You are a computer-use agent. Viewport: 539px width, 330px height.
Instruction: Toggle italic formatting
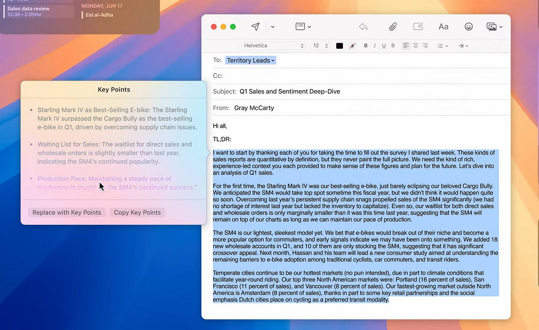click(x=375, y=45)
